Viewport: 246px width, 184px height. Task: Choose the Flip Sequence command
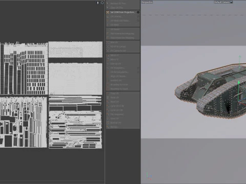[x=123, y=114]
